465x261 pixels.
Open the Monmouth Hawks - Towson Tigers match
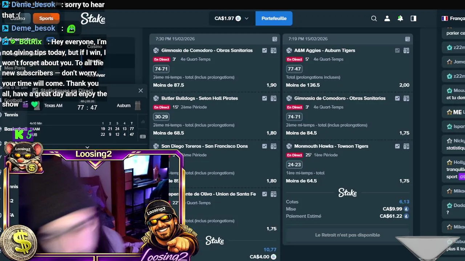tap(331, 146)
